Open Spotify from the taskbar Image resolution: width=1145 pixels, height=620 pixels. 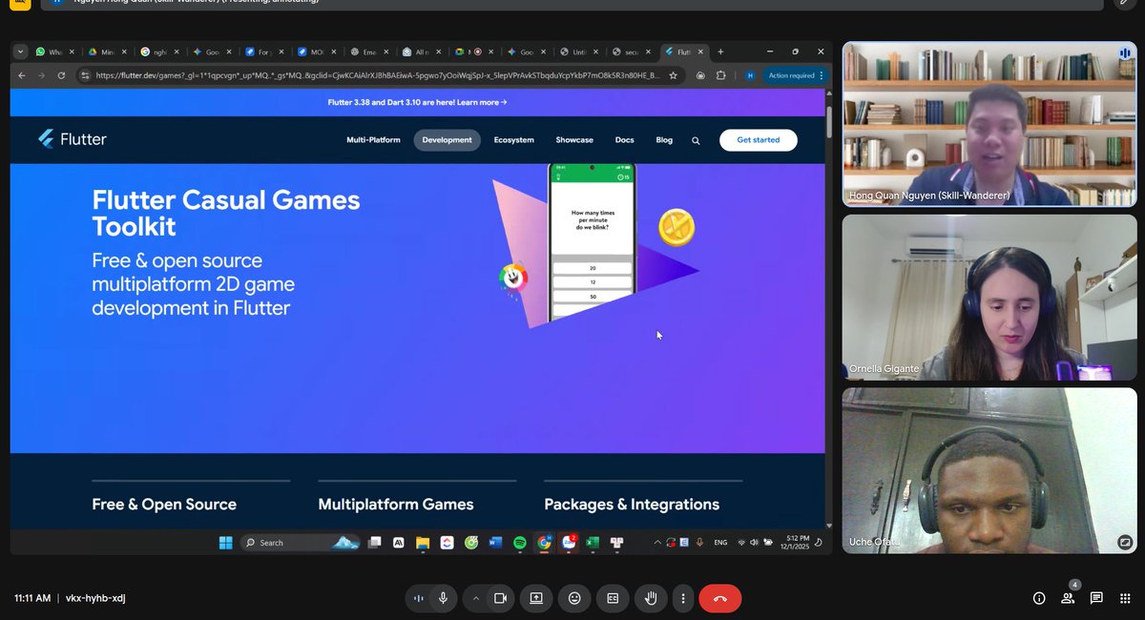(x=520, y=543)
